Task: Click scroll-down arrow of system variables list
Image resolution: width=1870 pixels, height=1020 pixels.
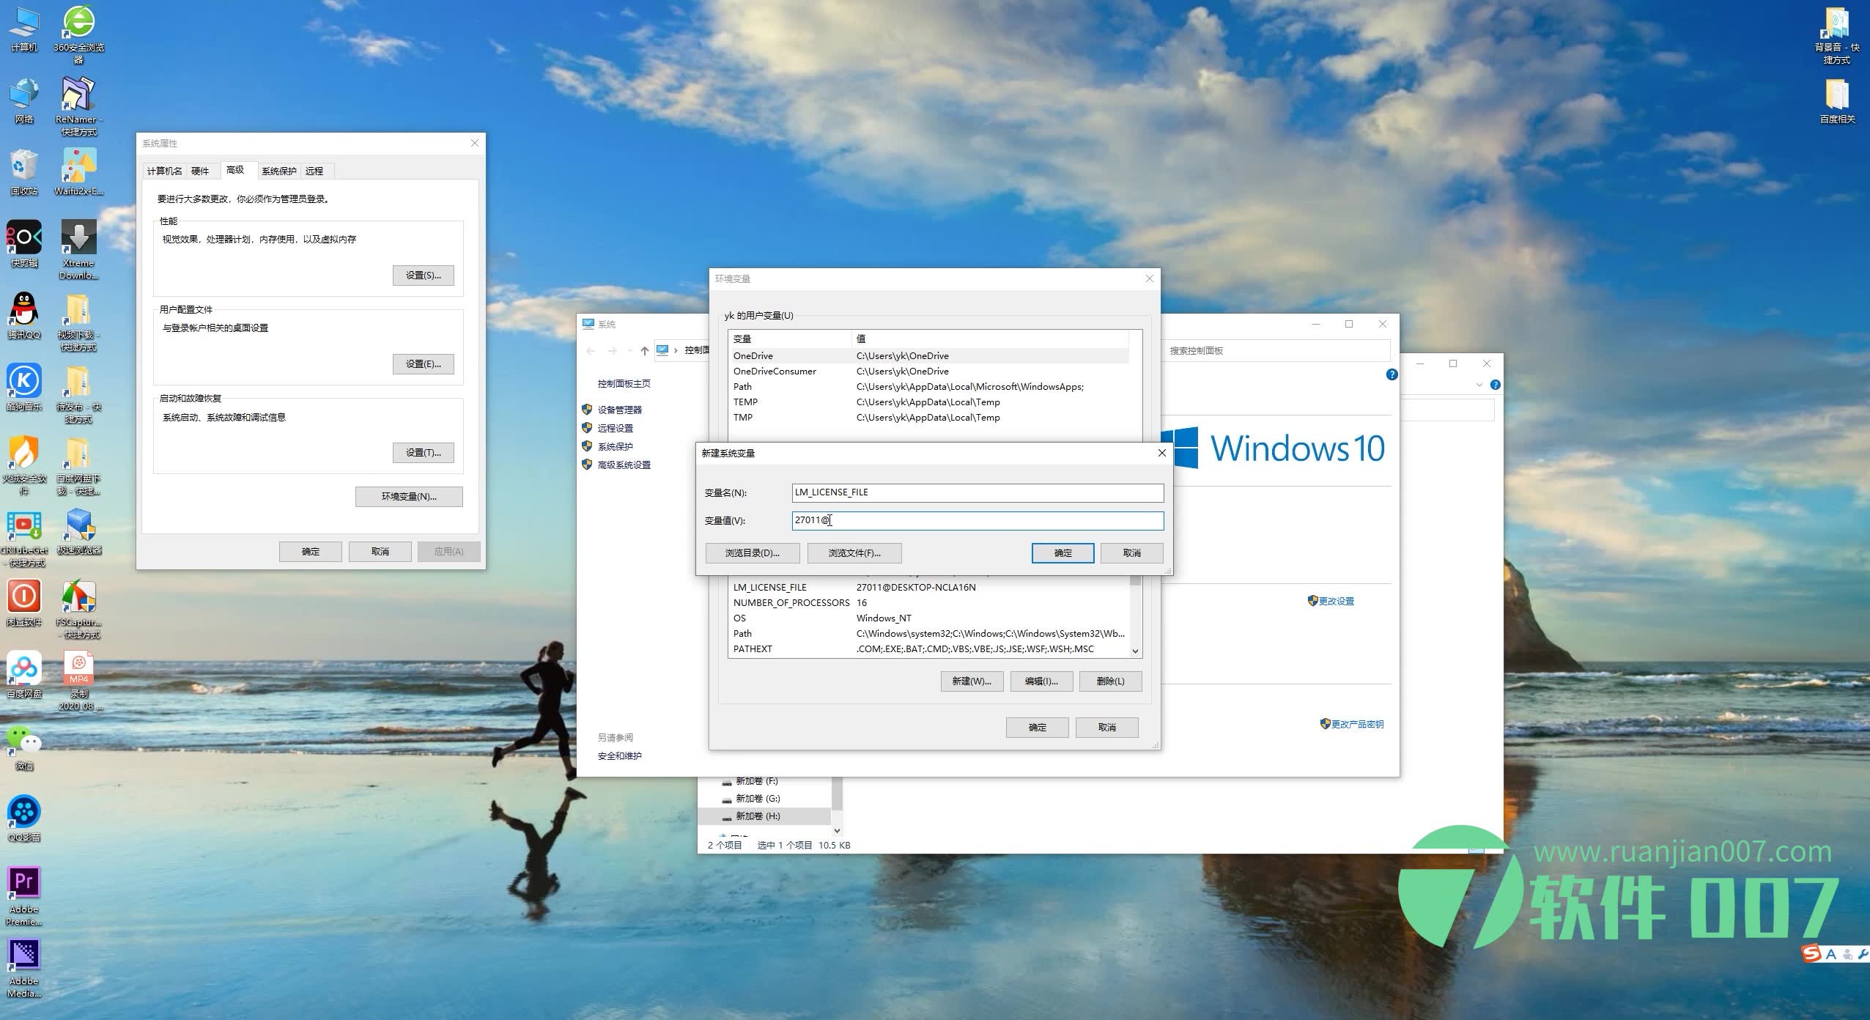Action: click(1135, 651)
